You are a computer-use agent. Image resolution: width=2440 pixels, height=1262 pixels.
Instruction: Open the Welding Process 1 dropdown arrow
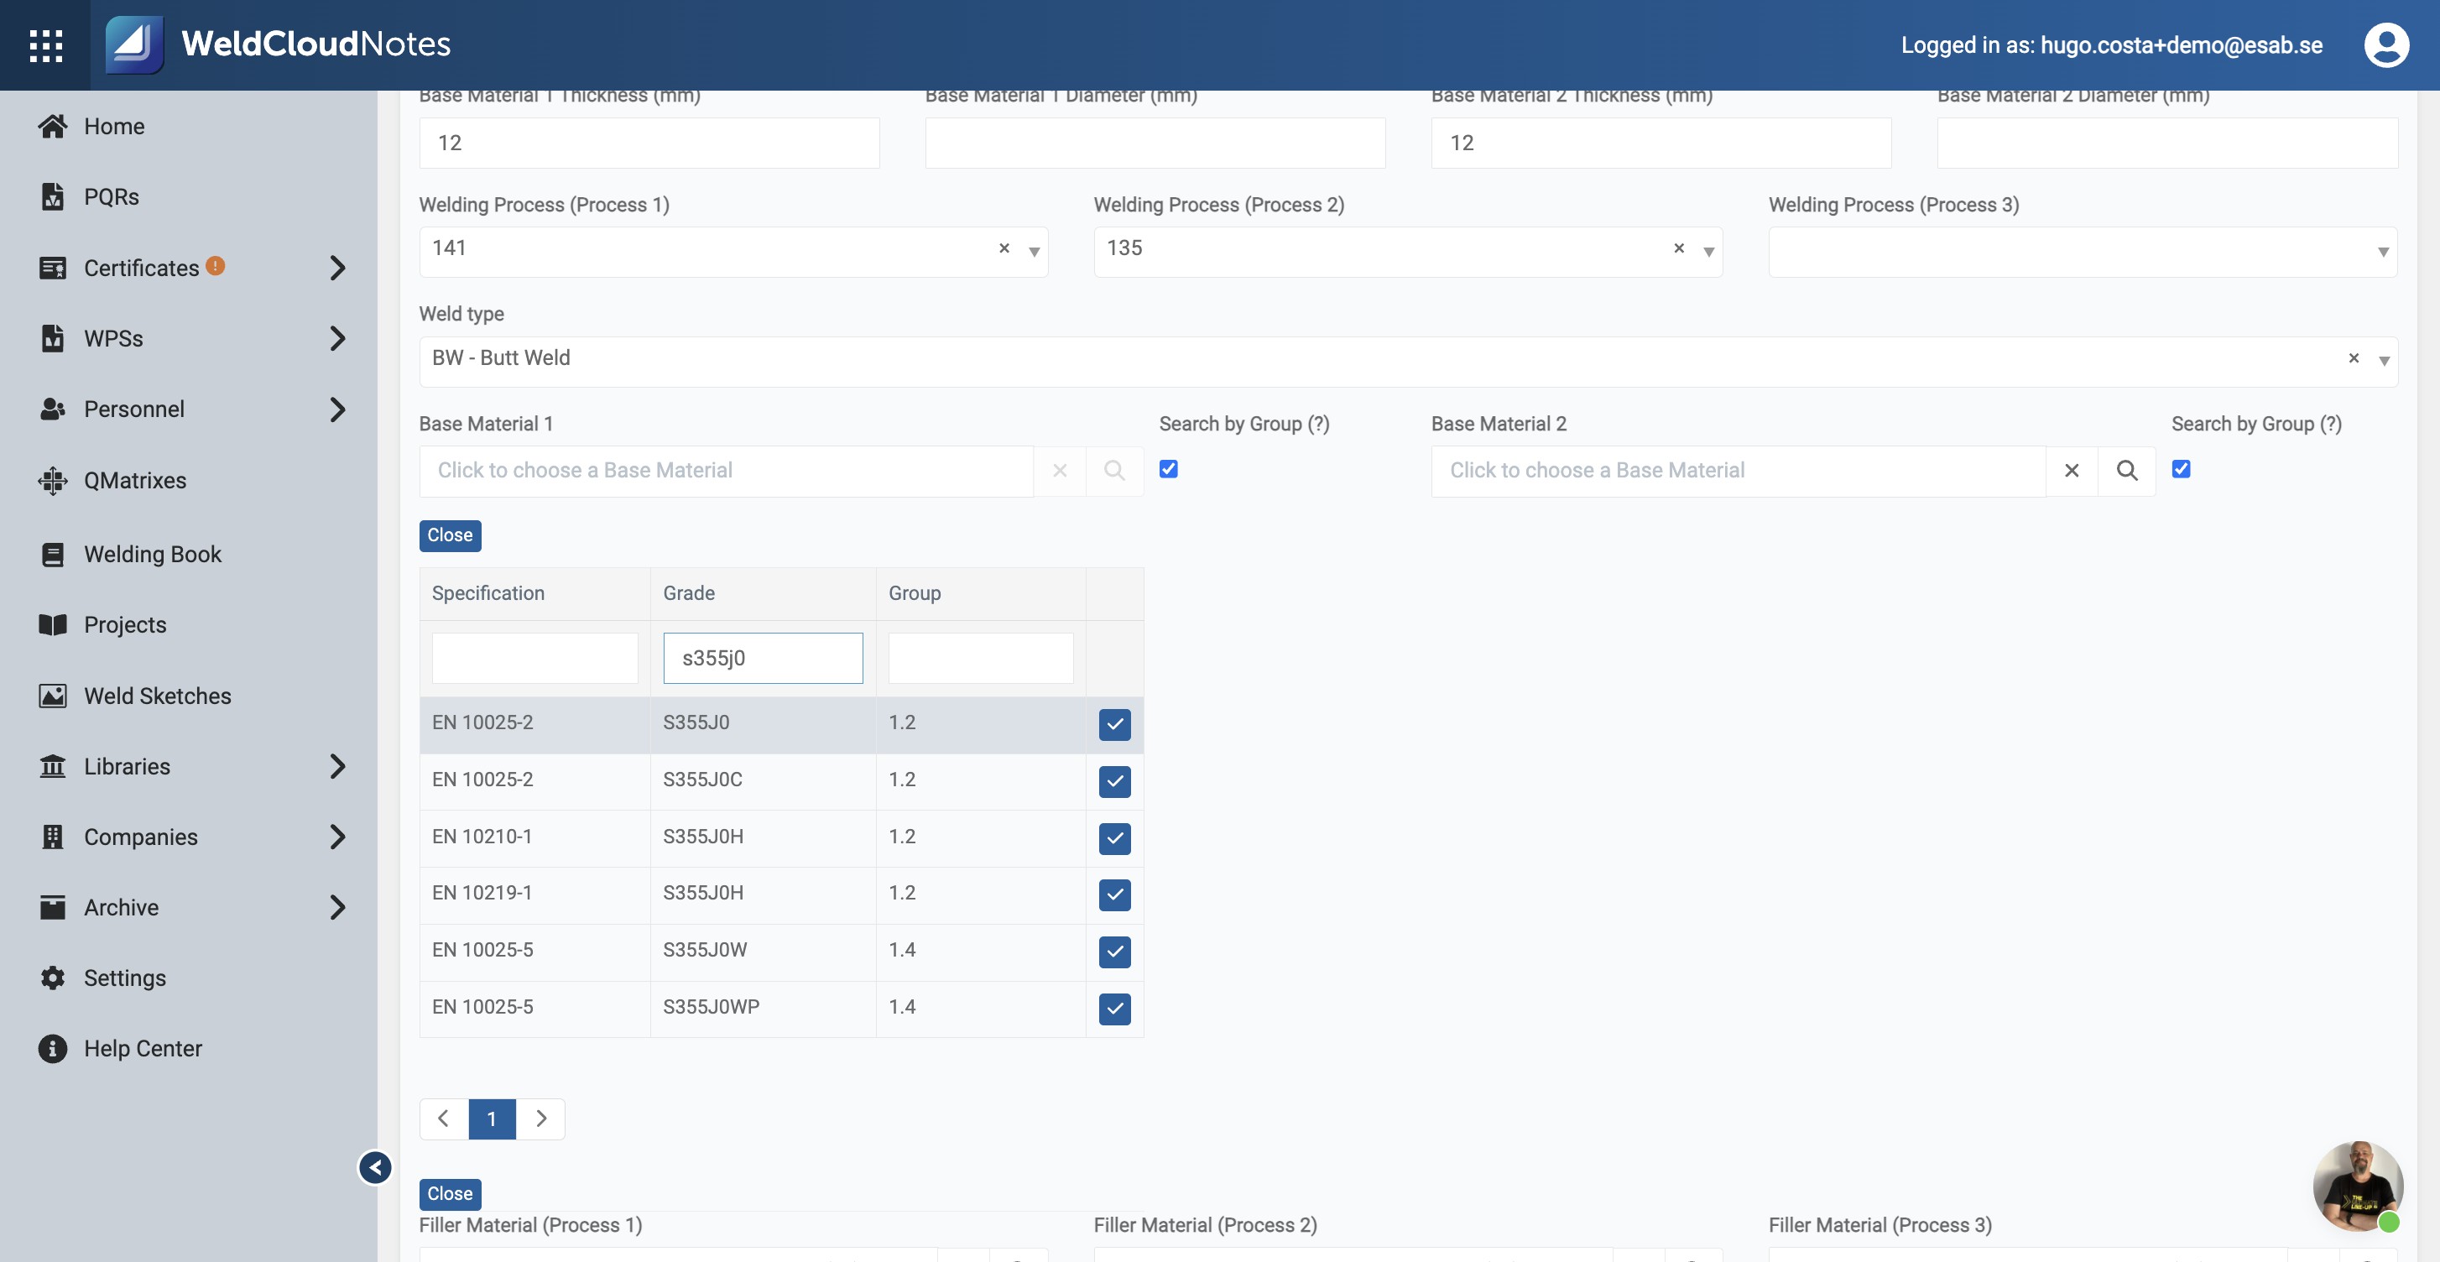pos(1035,252)
